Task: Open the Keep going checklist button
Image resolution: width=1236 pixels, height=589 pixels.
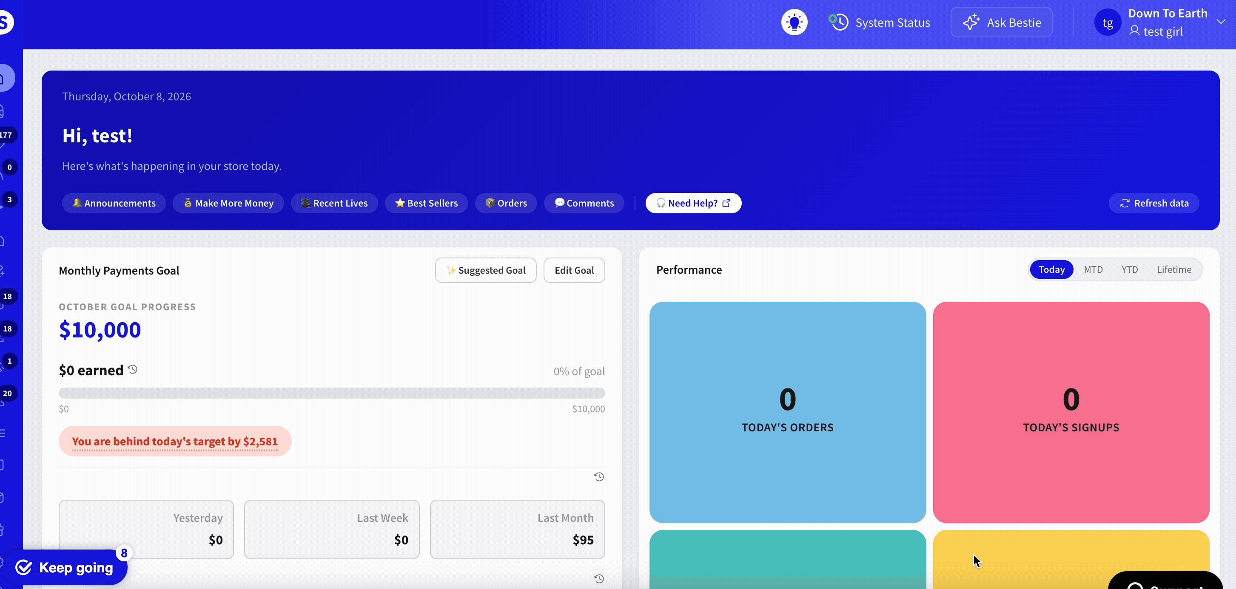Action: coord(64,568)
